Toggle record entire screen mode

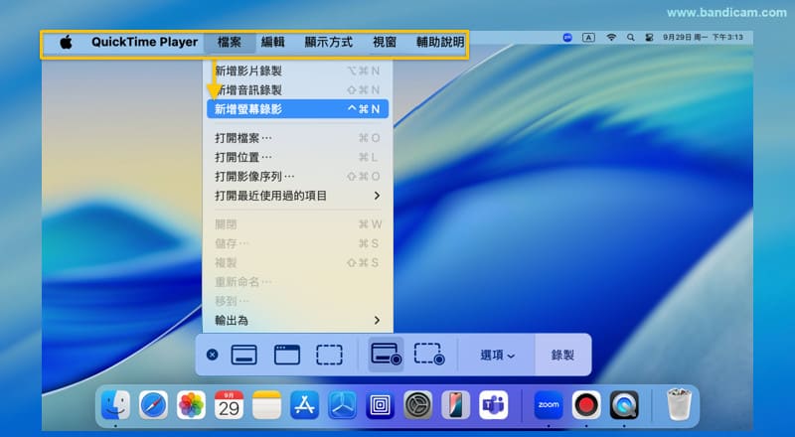(x=385, y=355)
